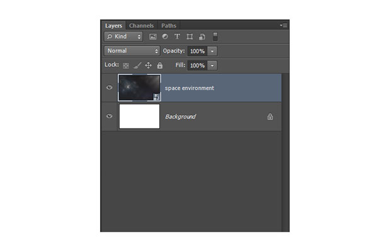The width and height of the screenshot is (378, 252).
Task: Lock transparent pixels icon
Action: click(126, 66)
